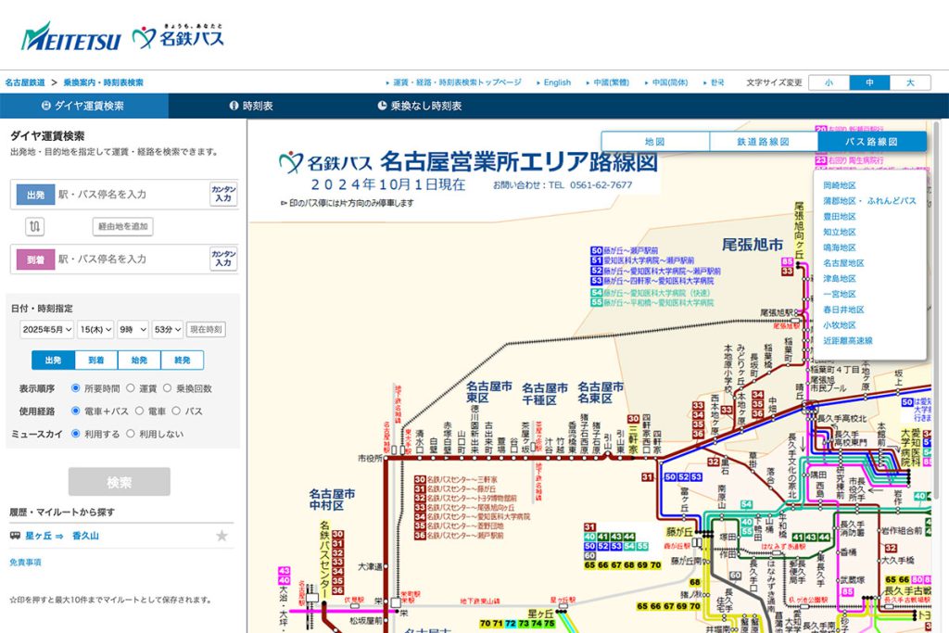Click the departure station input field
Image resolution: width=949 pixels, height=633 pixels.
pos(132,195)
